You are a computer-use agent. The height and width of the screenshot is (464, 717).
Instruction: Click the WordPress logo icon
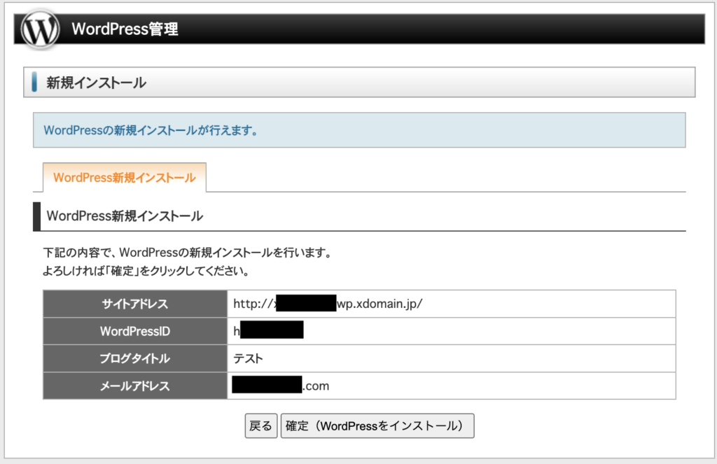pyautogui.click(x=40, y=29)
